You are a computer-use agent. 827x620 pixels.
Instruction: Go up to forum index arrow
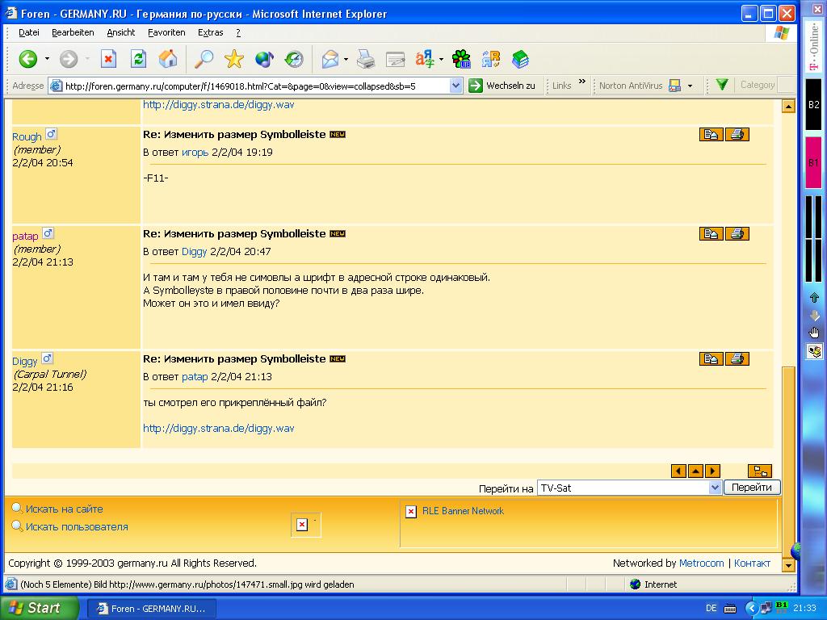695,471
